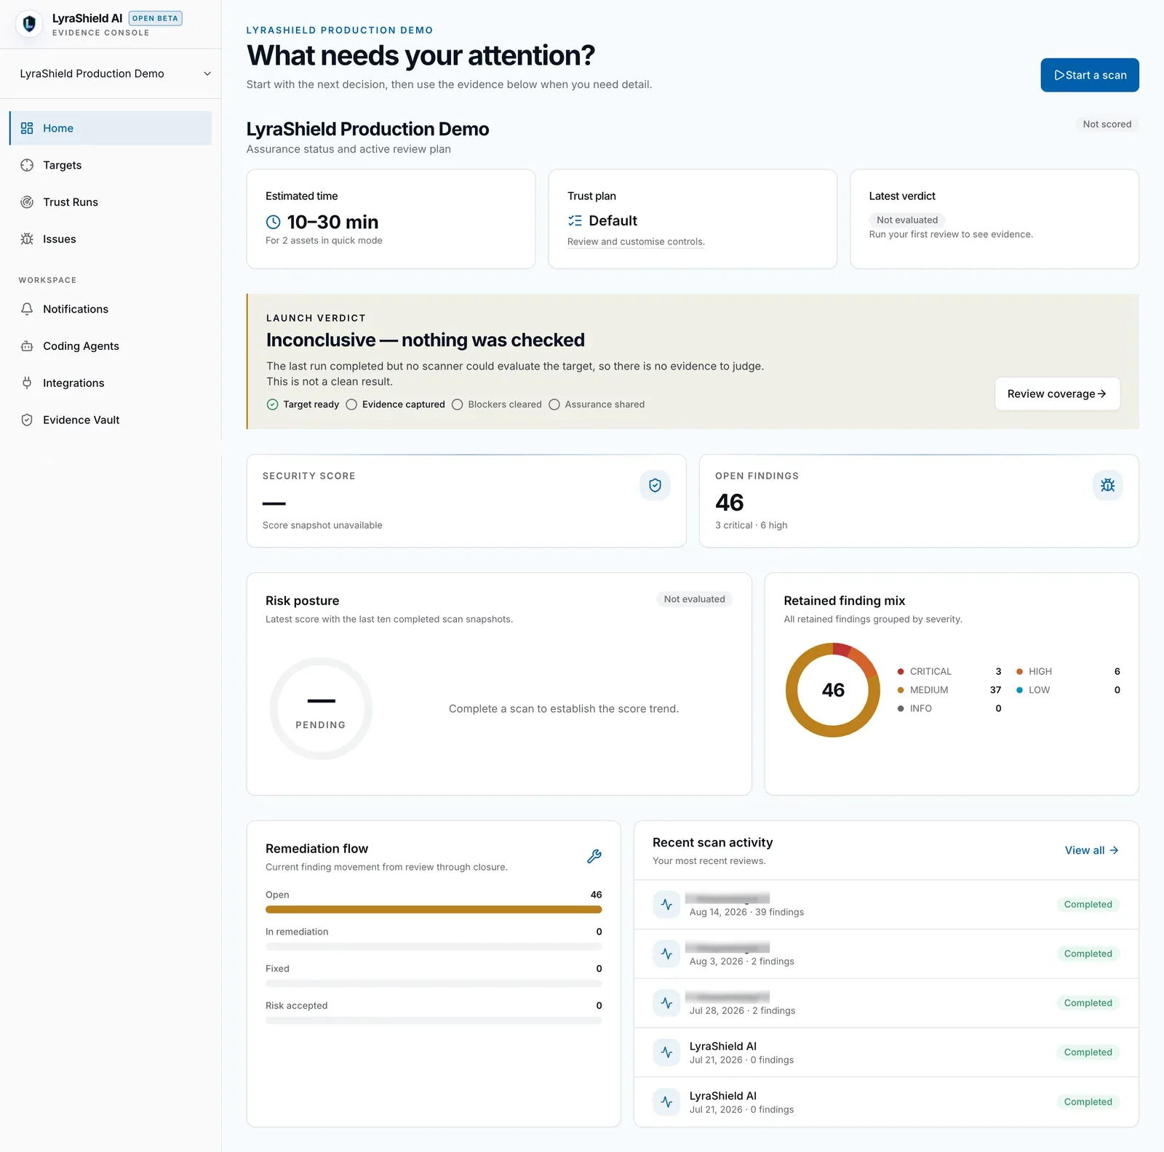The width and height of the screenshot is (1164, 1152).
Task: Click the 3 critical · 6 high text
Action: pos(752,525)
